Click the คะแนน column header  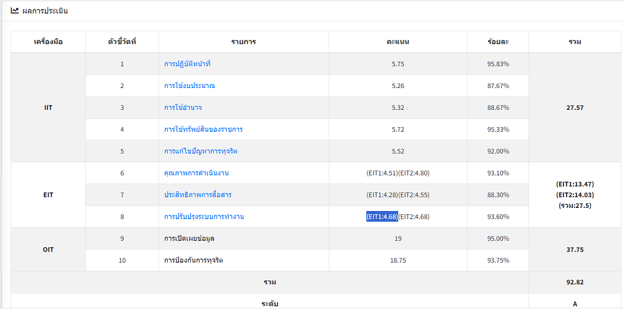point(398,42)
